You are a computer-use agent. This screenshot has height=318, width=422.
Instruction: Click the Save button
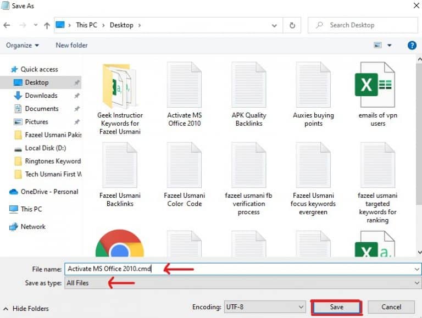point(336,307)
